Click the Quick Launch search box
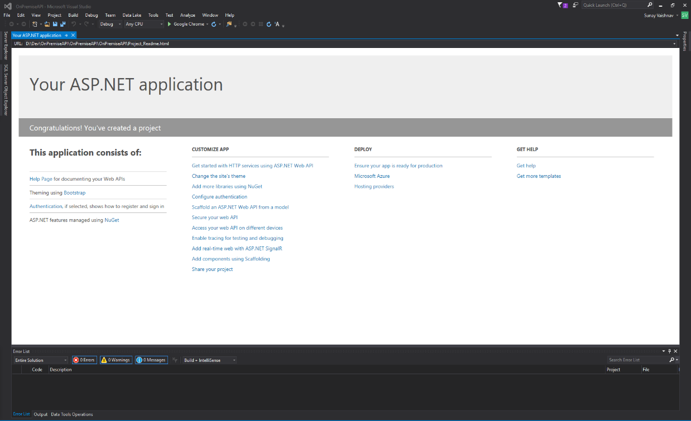The height and width of the screenshot is (421, 691). (614, 5)
